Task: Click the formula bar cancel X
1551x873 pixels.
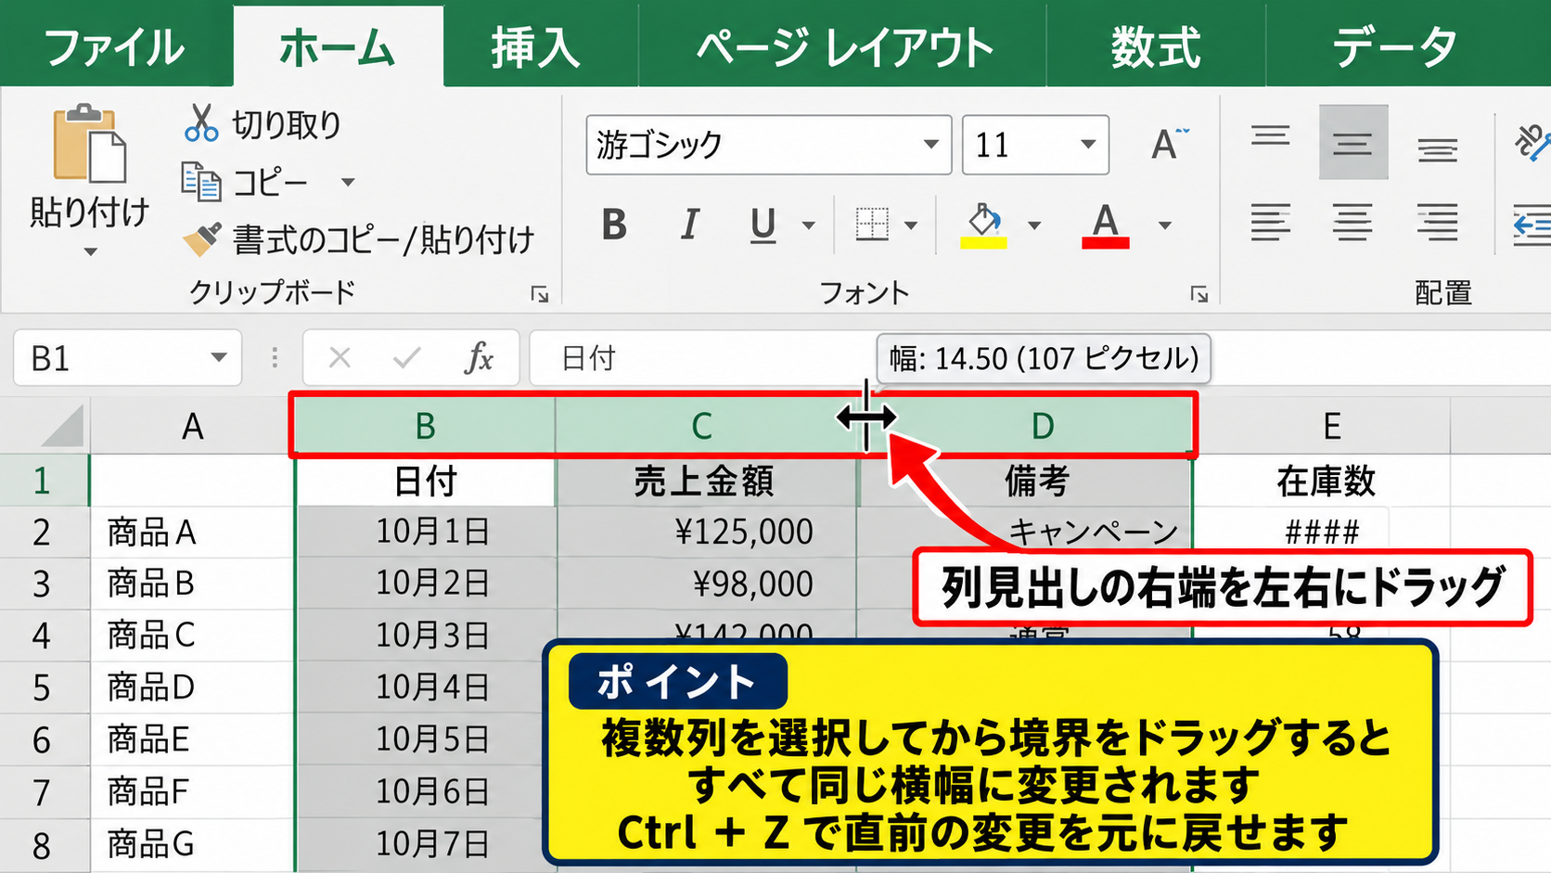Action: (x=340, y=357)
